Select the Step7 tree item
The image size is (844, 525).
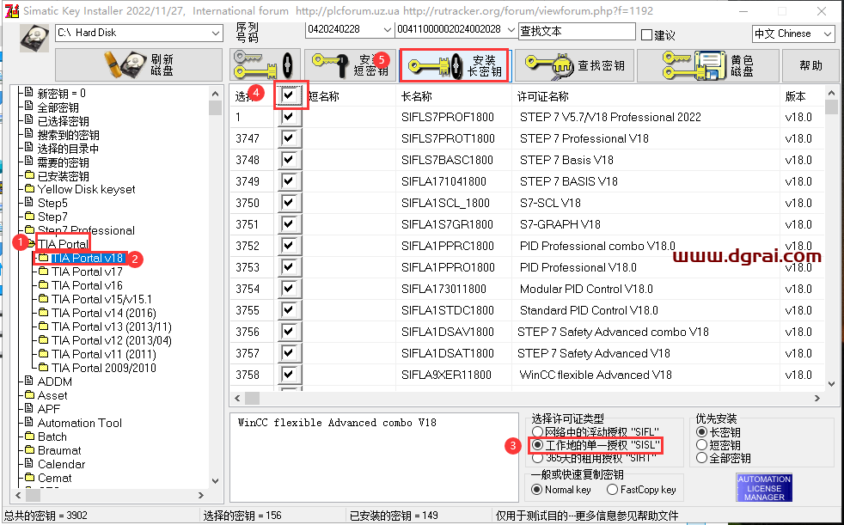click(x=52, y=217)
